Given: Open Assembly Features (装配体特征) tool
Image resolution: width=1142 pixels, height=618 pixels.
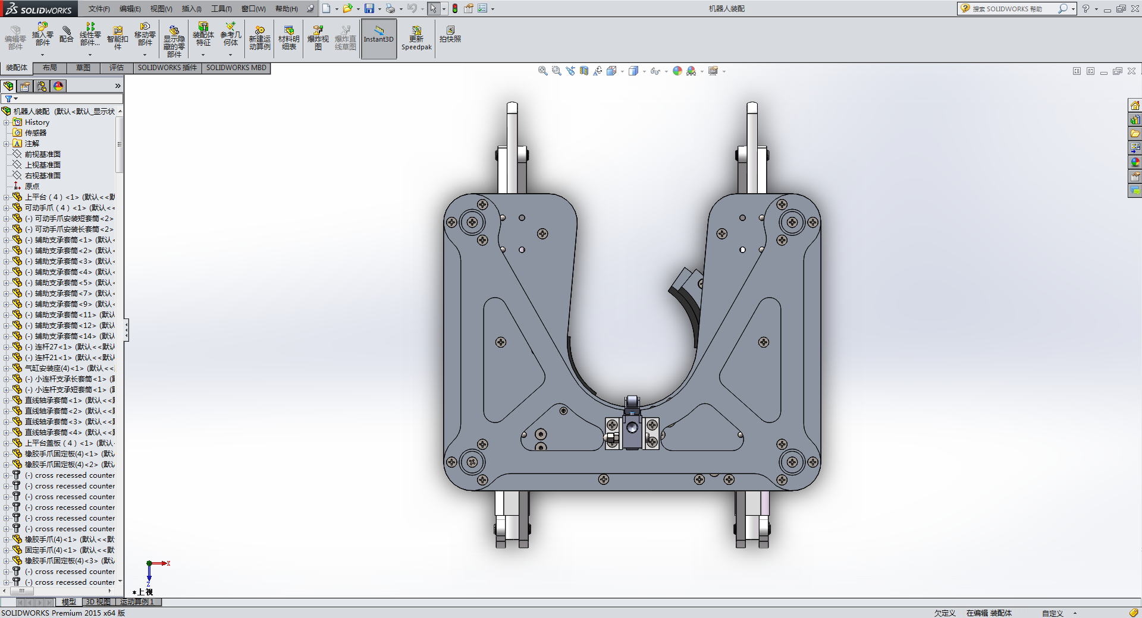Looking at the screenshot, I should point(203,34).
